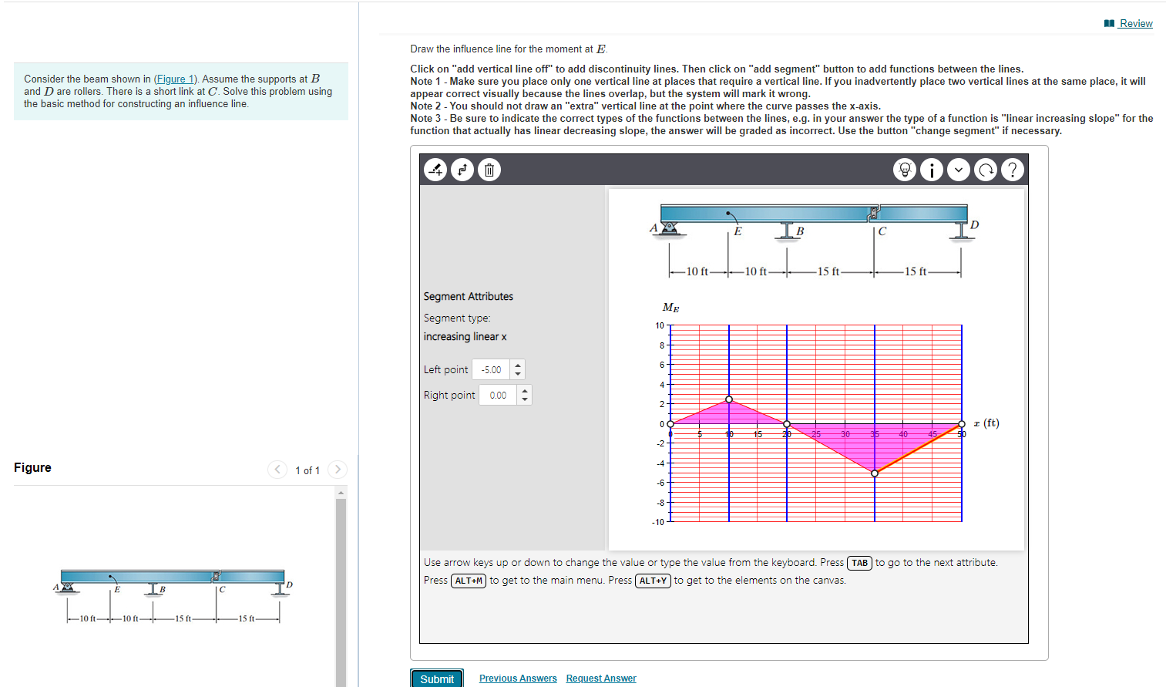Open the Review link
The width and height of the screenshot is (1166, 687).
1136,24
